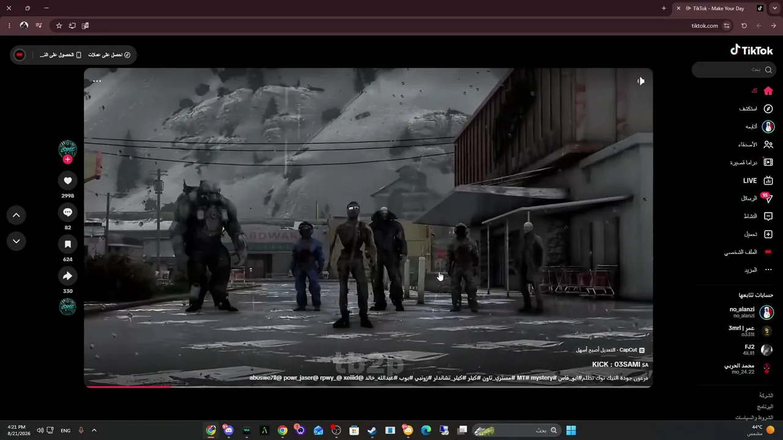Screen dimensions: 783x440
Task: Open the spinning sound disc below share
Action: [67, 307]
